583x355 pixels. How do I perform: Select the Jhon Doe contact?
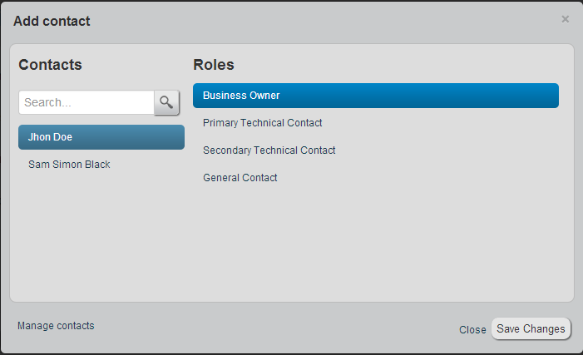point(101,137)
